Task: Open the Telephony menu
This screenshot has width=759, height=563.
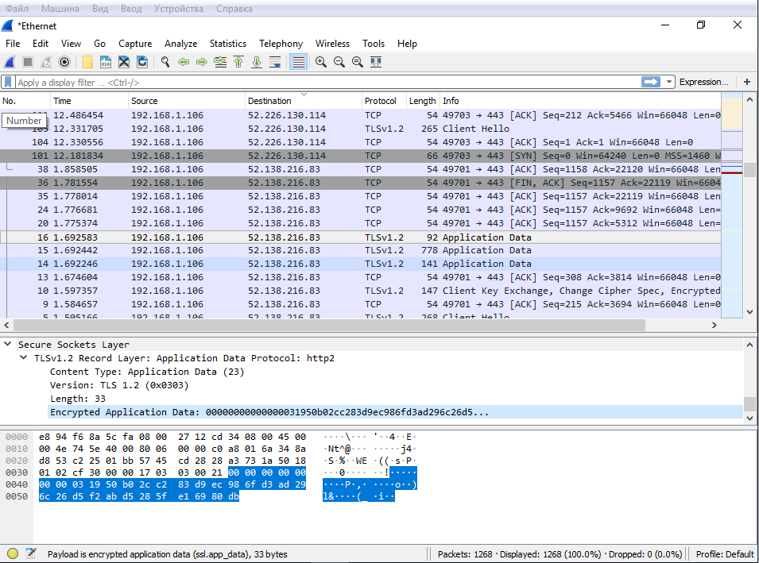Action: pyautogui.click(x=281, y=44)
